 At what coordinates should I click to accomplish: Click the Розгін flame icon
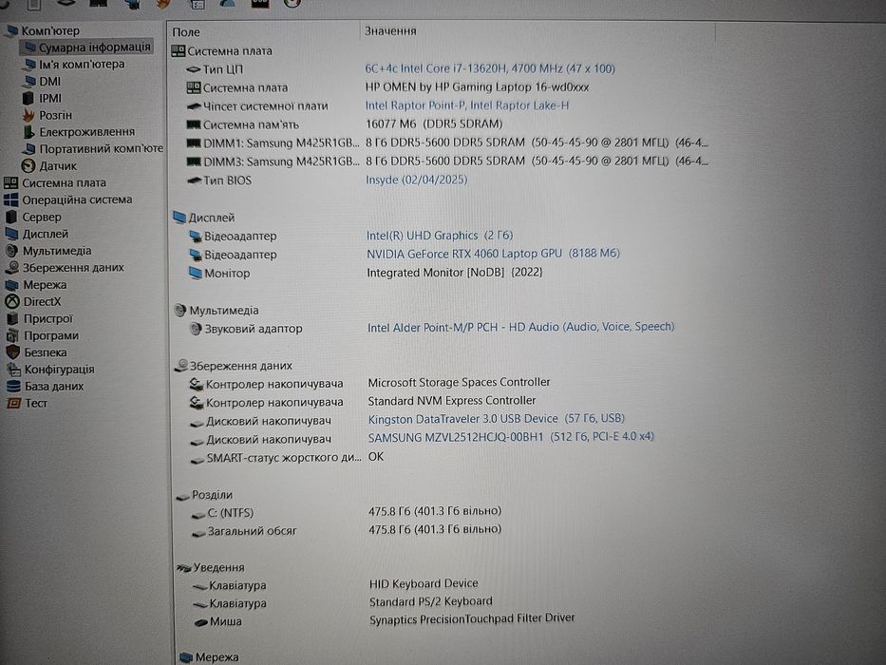pos(28,115)
